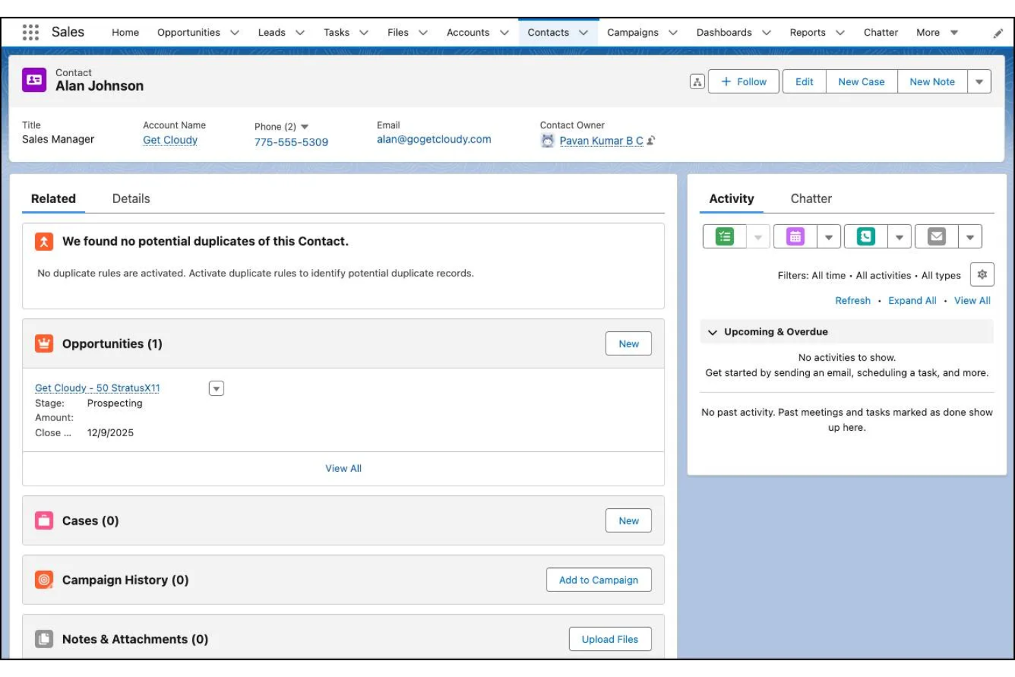
Task: Open activity filter settings gear
Action: [982, 274]
